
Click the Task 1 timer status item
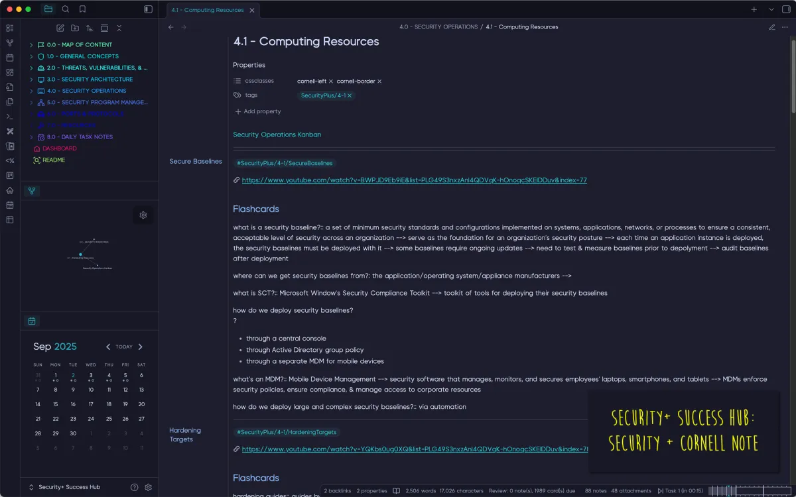tap(681, 491)
